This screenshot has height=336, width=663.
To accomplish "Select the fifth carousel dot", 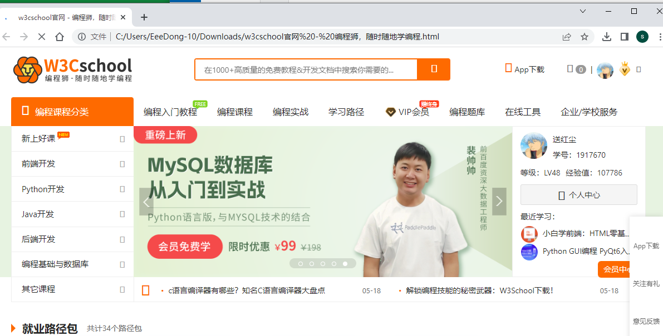I will pyautogui.click(x=345, y=264).
